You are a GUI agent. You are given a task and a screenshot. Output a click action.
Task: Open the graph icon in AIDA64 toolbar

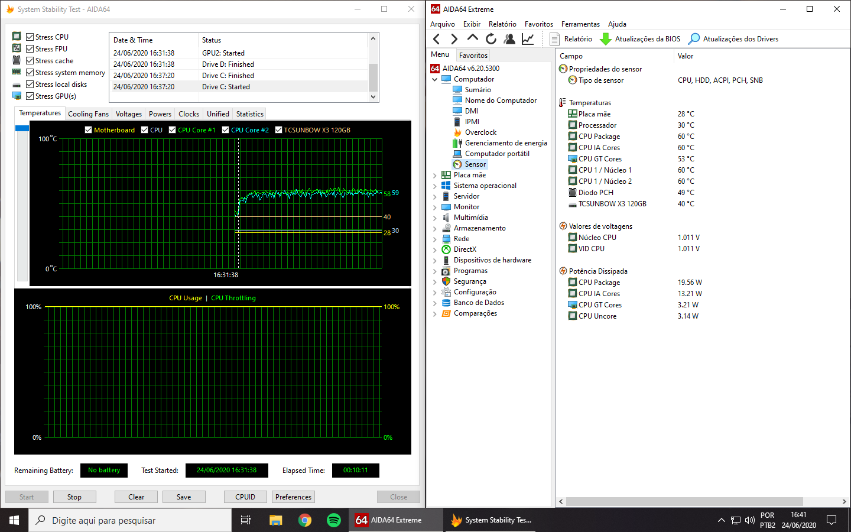[x=528, y=39]
